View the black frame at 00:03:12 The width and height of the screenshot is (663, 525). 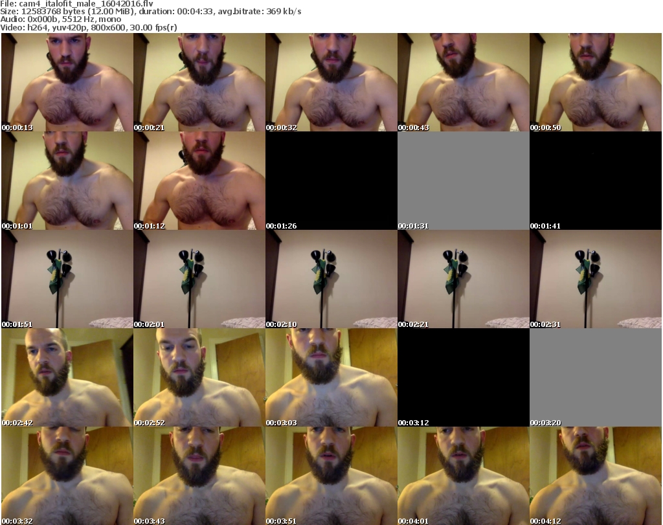pos(464,377)
